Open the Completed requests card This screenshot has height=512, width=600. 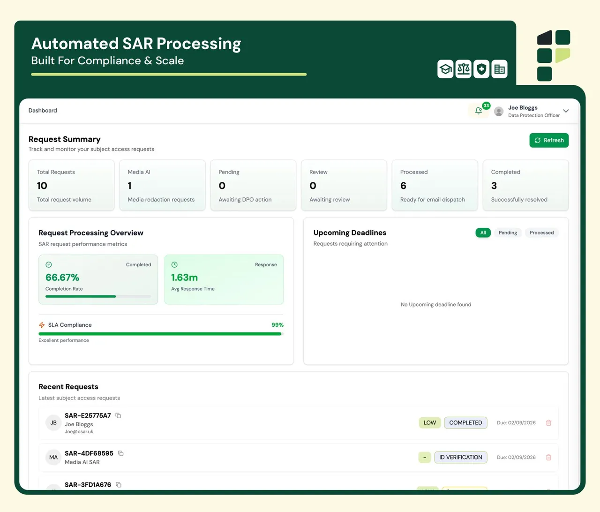pos(525,185)
